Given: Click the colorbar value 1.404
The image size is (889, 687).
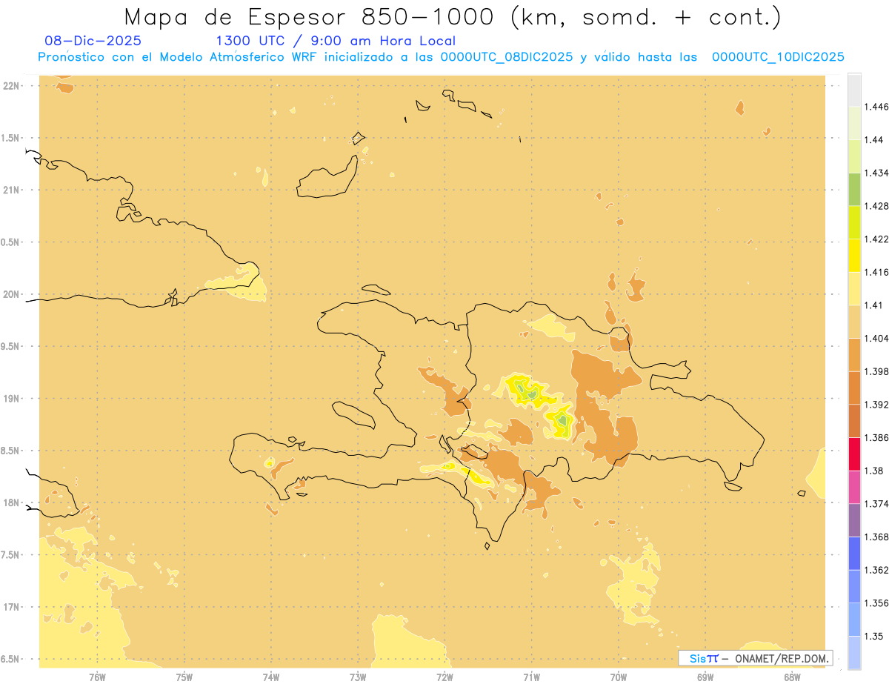Looking at the screenshot, I should pos(876,338).
